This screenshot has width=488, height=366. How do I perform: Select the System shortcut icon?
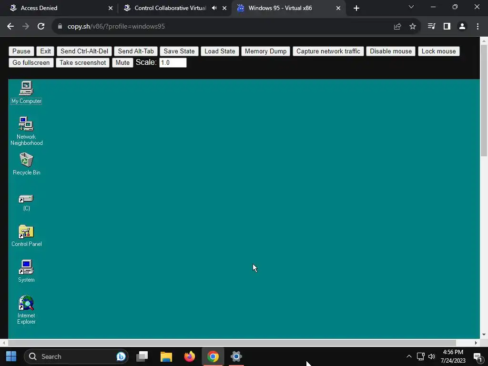point(26,271)
